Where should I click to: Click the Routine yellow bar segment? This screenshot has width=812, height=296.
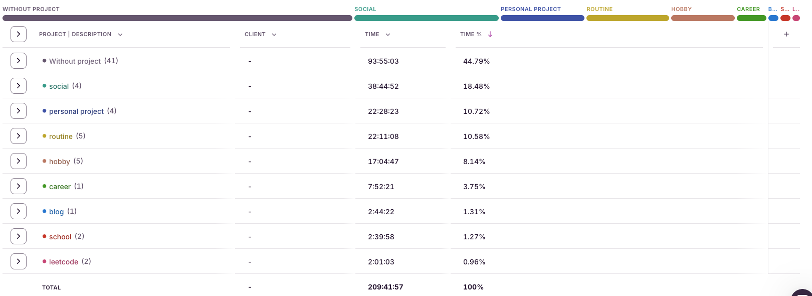pos(628,18)
